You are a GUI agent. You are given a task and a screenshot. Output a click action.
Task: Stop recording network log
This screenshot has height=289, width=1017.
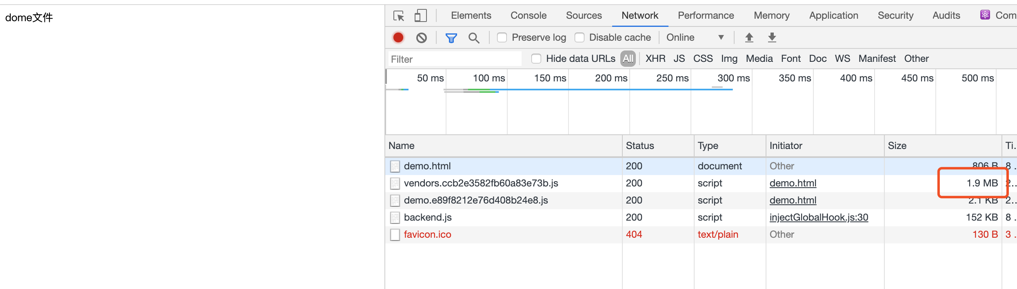pyautogui.click(x=398, y=38)
